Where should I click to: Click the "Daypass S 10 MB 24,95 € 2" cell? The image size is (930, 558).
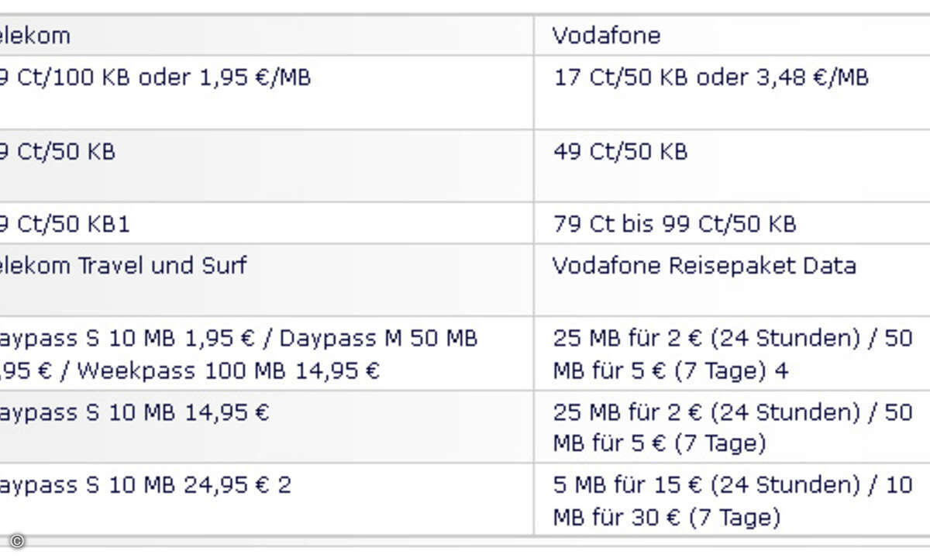coord(145,485)
